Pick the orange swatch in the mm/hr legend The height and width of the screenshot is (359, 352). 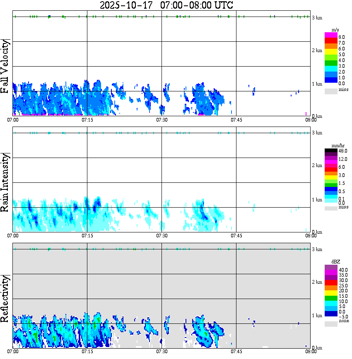click(331, 174)
